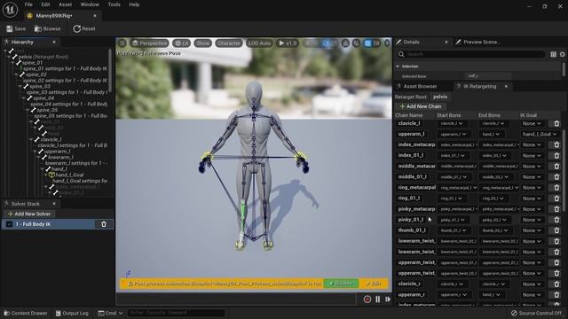This screenshot has height=319, width=568.
Task: Toggle rotation snapping in viewport toolbar
Action: click(357, 43)
